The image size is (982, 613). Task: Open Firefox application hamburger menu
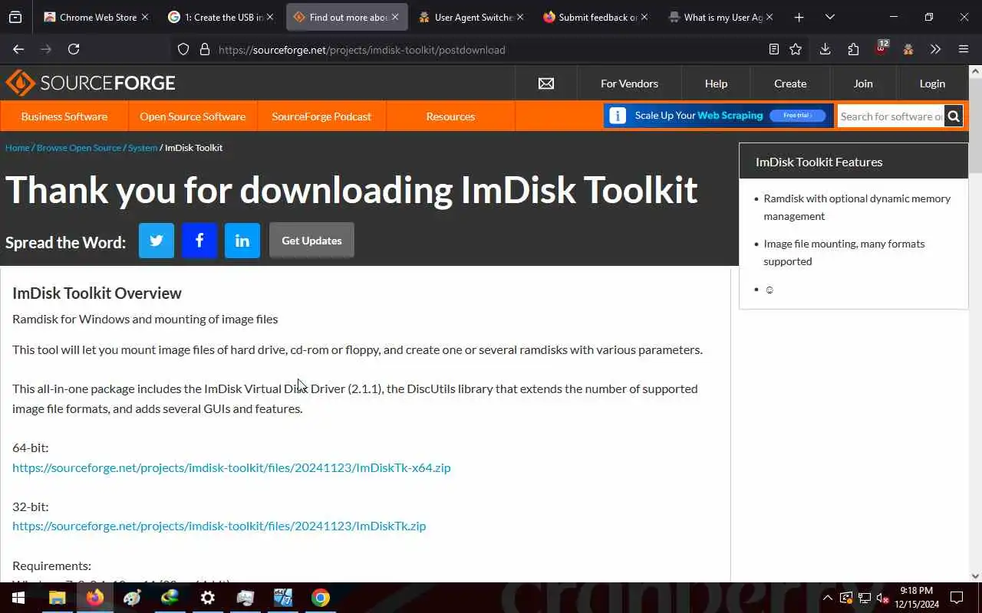tap(964, 49)
